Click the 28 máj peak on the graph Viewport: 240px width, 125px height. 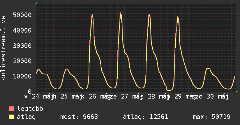[x=149, y=14]
